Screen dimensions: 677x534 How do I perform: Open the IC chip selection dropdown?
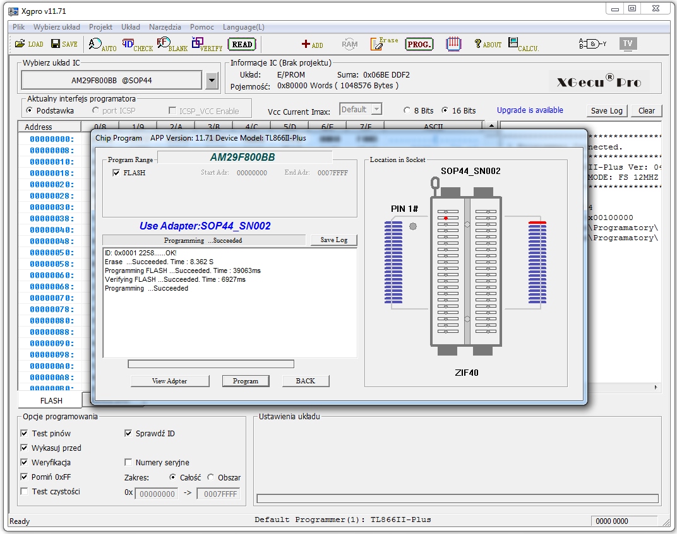(x=211, y=81)
